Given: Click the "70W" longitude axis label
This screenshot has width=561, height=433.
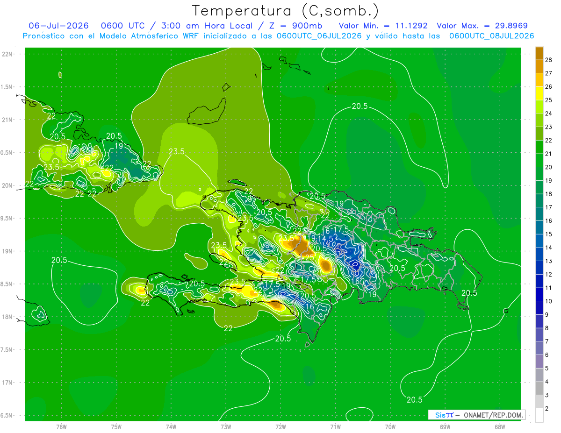Looking at the screenshot, I should pyautogui.click(x=390, y=427).
